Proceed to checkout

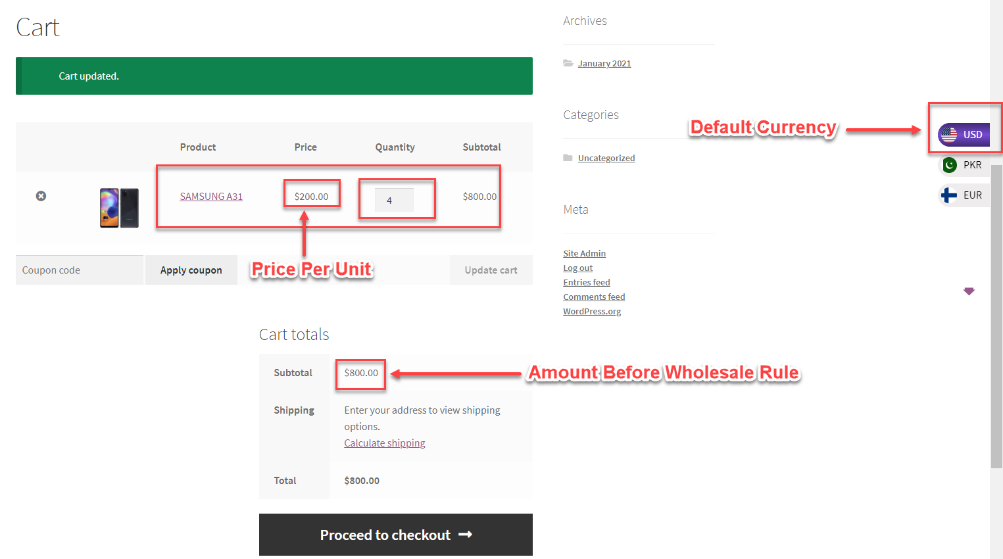396,535
